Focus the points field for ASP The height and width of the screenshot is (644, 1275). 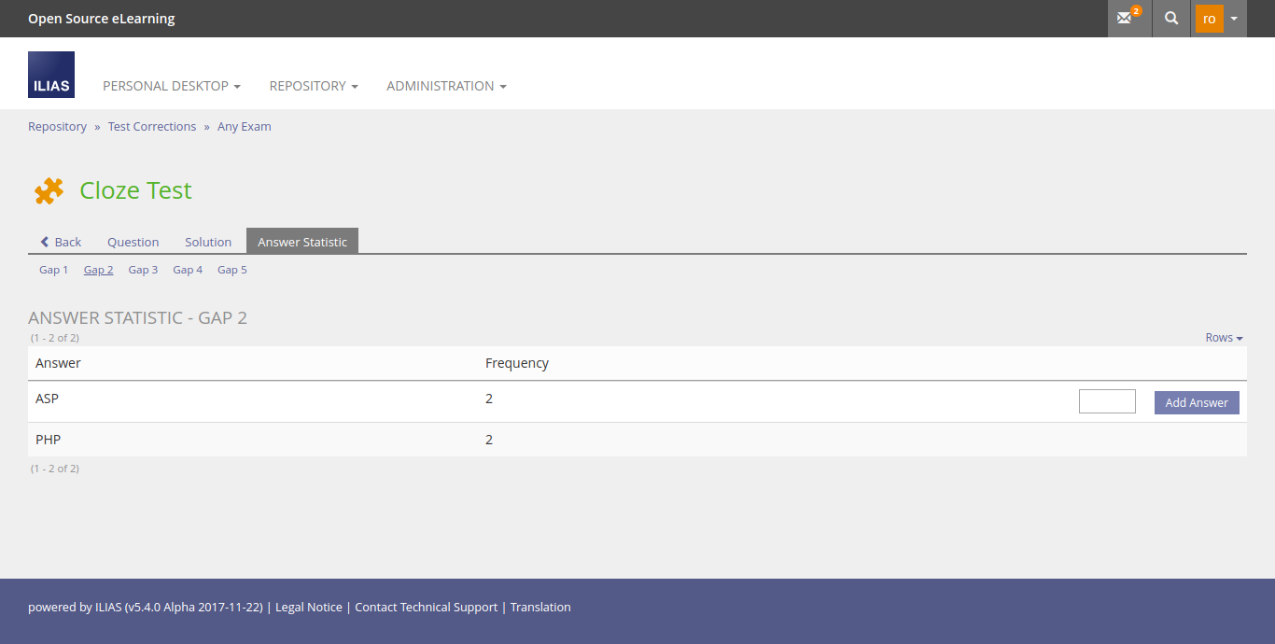click(x=1107, y=401)
